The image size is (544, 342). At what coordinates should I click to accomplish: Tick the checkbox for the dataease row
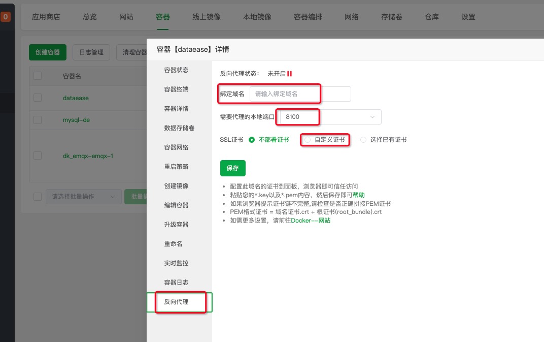pyautogui.click(x=38, y=98)
